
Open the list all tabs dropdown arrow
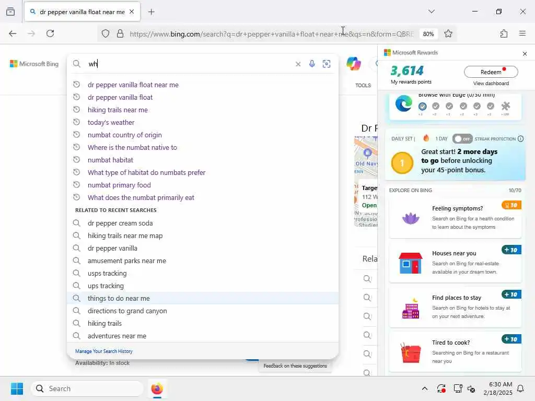[431, 11]
